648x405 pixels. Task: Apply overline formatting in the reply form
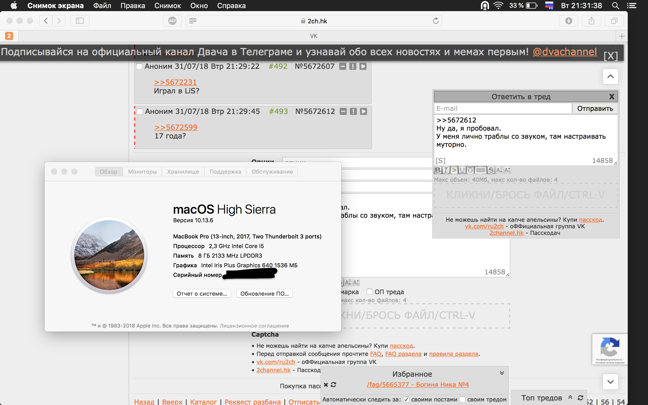(470, 170)
